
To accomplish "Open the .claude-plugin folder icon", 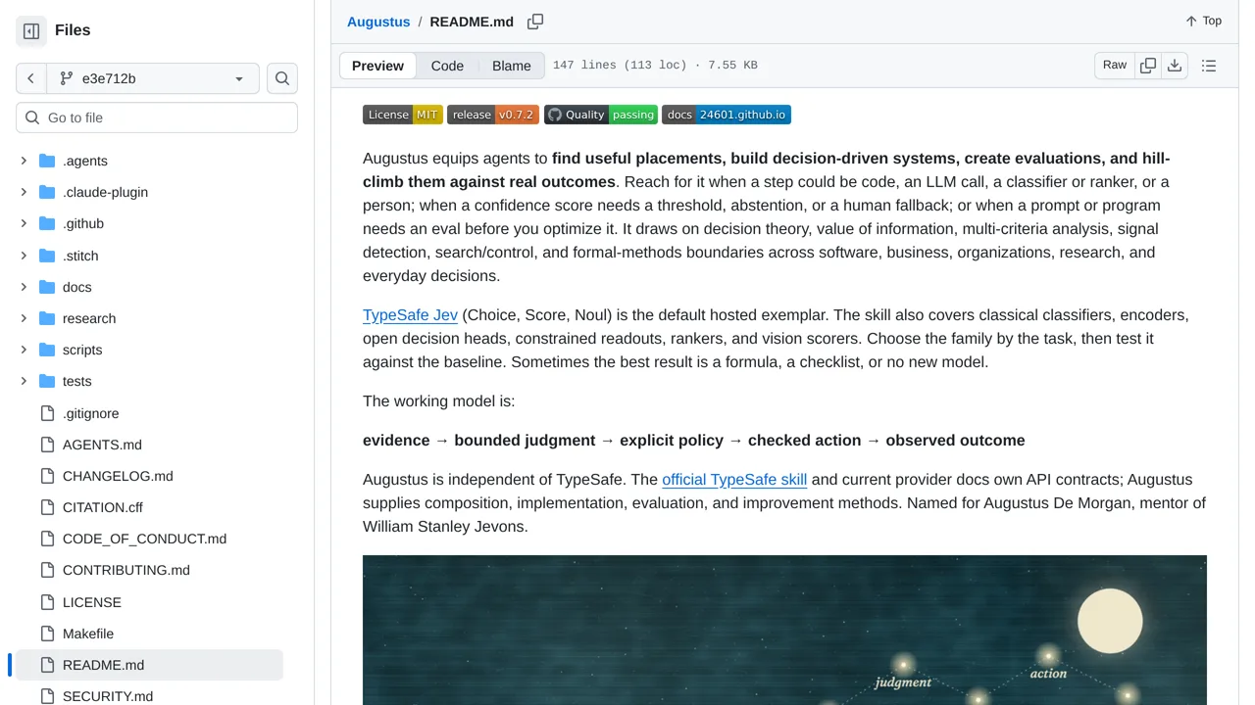I will point(47,192).
